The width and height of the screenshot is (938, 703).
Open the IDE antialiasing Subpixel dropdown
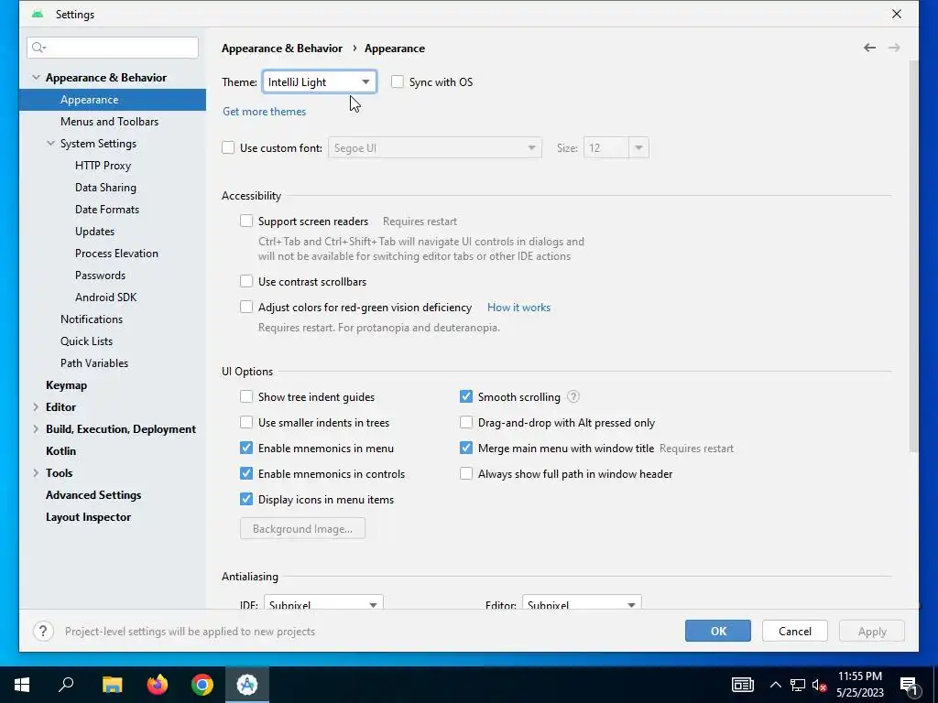click(x=323, y=604)
